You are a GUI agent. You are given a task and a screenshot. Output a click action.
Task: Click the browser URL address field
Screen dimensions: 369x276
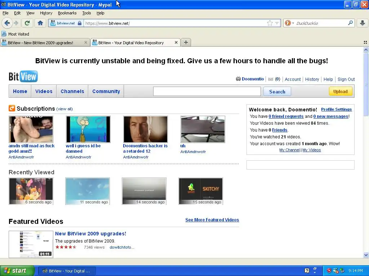[x=175, y=23]
